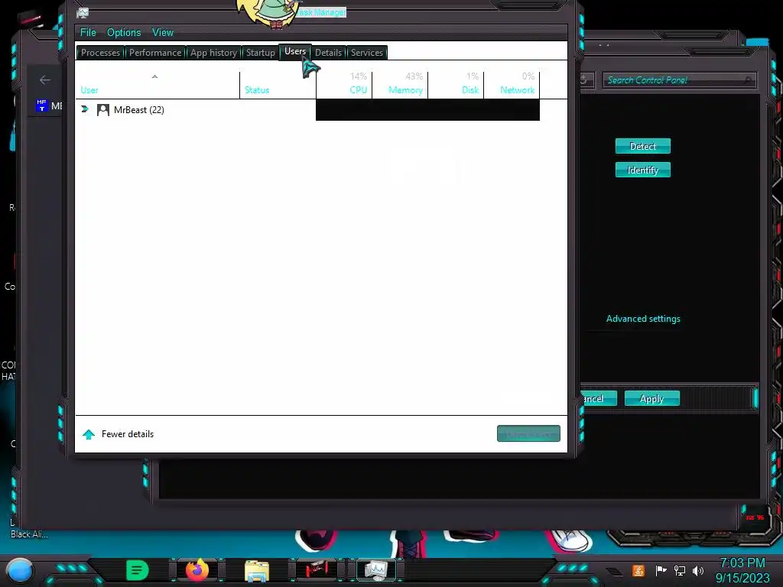
Task: Open the Advanced settings link
Action: coord(643,319)
